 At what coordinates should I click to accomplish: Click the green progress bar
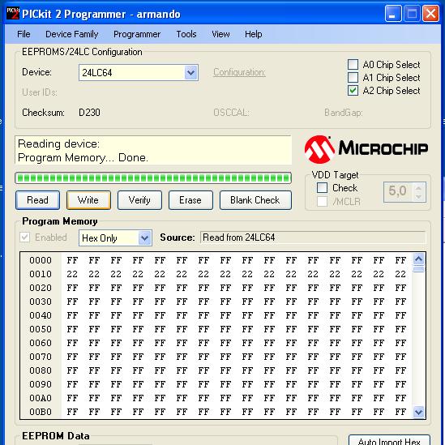(x=153, y=178)
